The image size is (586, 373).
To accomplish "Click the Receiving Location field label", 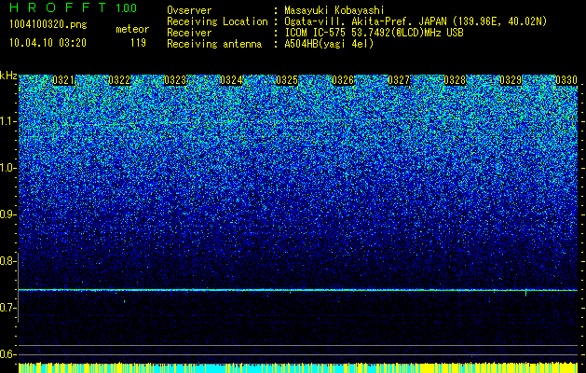I will click(217, 21).
